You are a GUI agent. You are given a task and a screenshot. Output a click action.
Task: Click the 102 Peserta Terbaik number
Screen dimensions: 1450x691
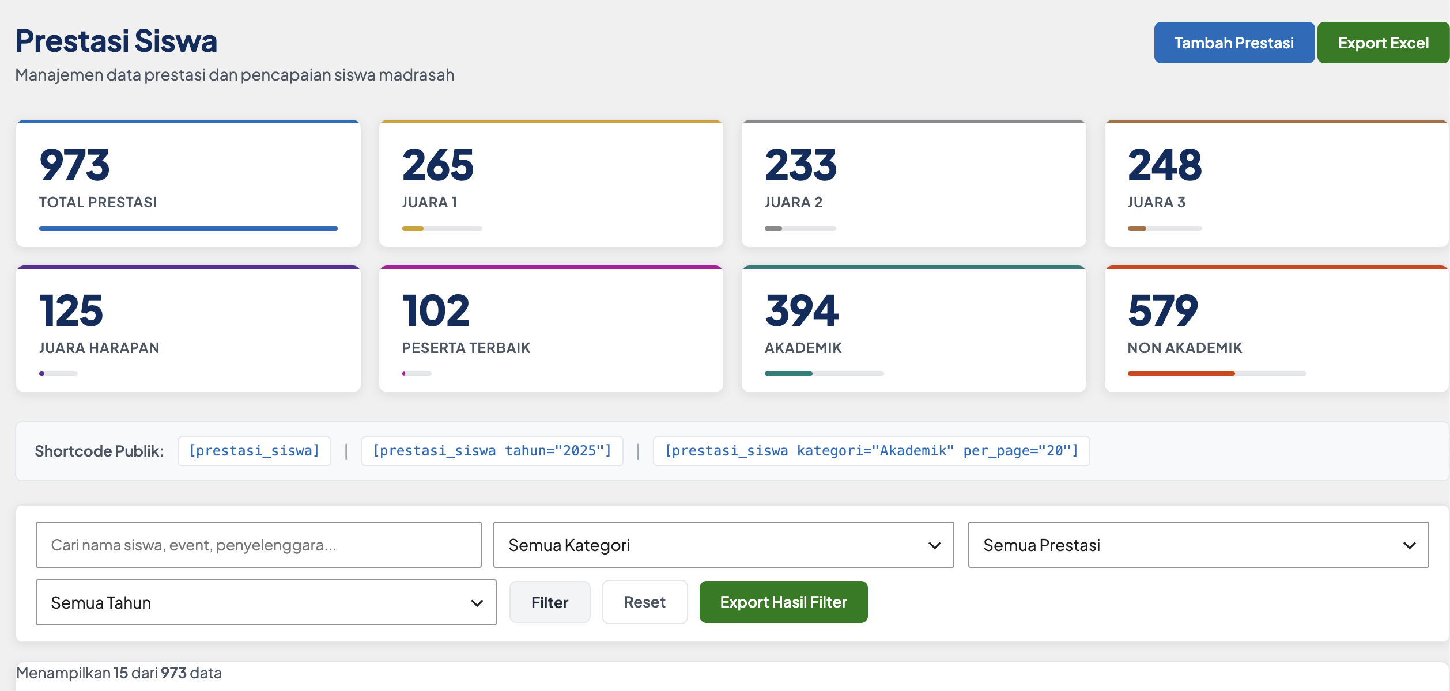(436, 311)
